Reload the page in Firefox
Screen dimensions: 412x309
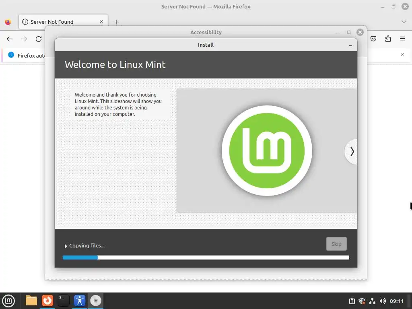coord(39,39)
